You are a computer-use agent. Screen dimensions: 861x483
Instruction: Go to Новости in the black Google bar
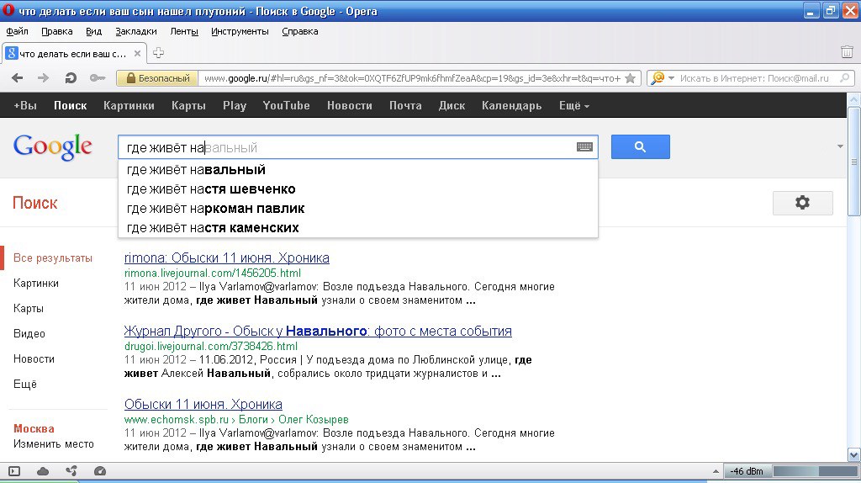click(x=350, y=105)
